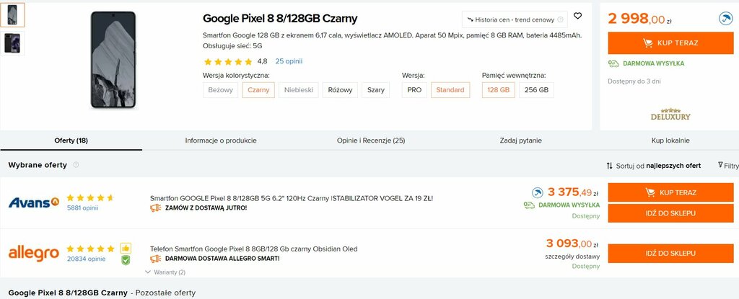Click buyer protection umbrella icon near 2 998,00 zł

tap(725, 19)
